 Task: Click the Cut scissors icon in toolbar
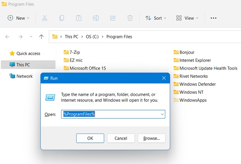pyautogui.click(x=44, y=18)
